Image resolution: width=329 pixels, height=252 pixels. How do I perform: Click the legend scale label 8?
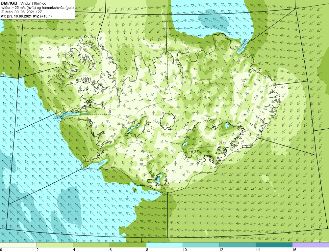click(147, 250)
